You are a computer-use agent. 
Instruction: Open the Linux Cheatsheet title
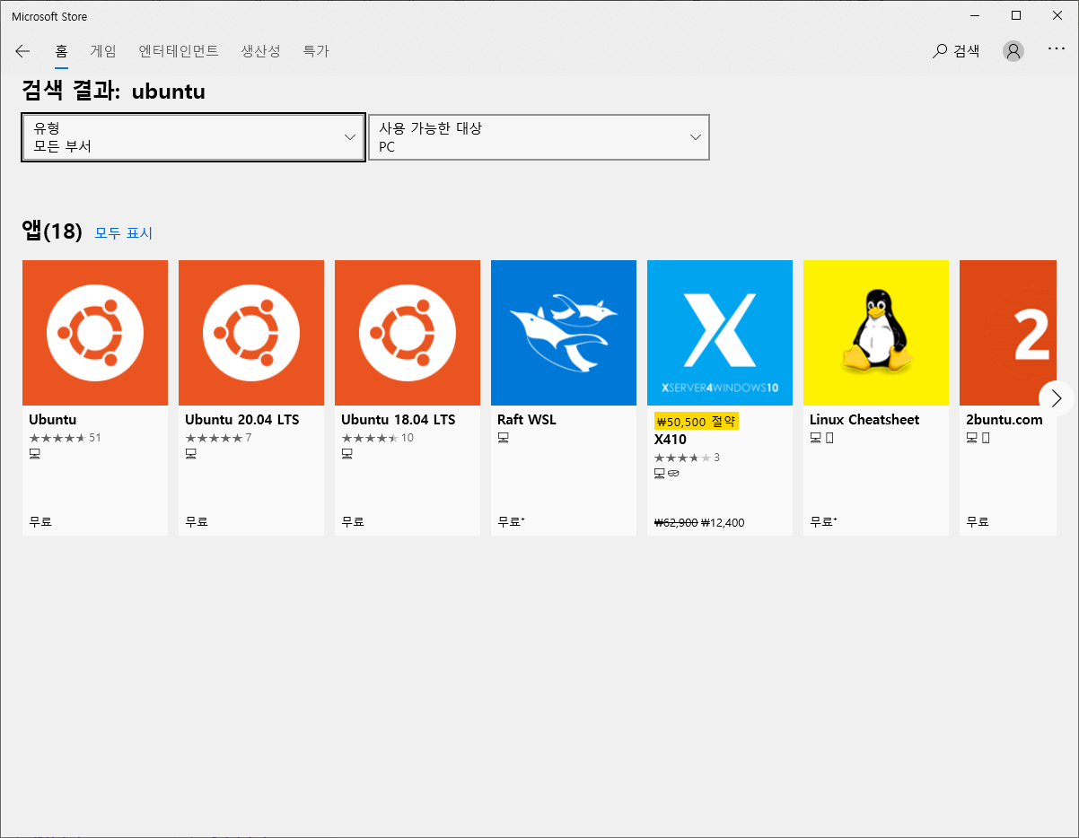(x=864, y=419)
